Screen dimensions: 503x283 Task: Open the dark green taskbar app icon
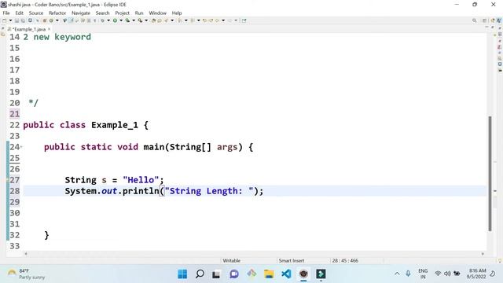[x=321, y=274]
